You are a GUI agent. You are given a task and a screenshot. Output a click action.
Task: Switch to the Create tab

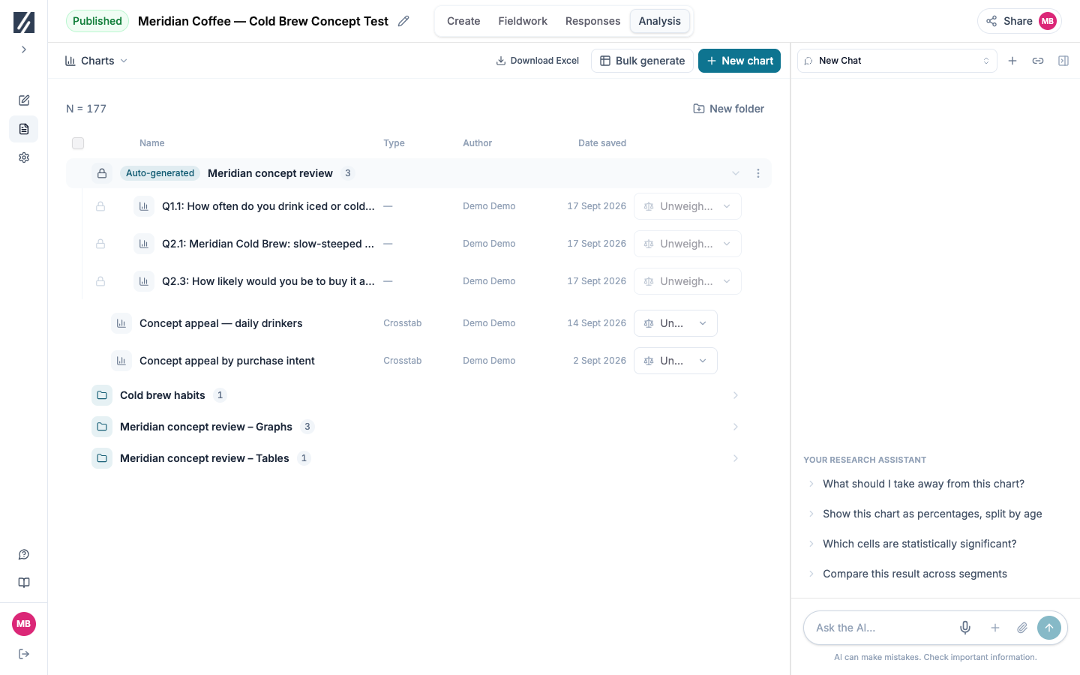tap(463, 21)
